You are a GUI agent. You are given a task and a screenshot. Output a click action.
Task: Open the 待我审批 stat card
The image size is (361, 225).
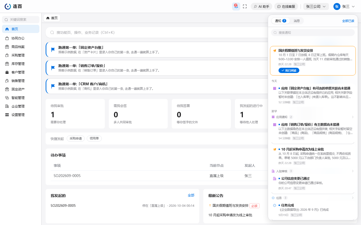[x=75, y=114]
